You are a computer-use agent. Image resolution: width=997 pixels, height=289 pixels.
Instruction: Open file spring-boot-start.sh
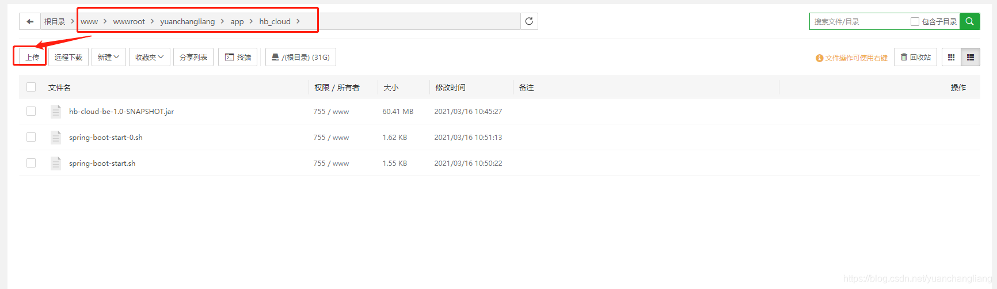pos(102,163)
